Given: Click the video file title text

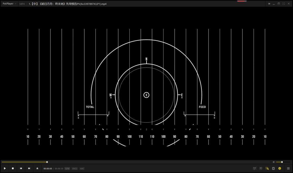Looking at the screenshot, I should point(68,4).
